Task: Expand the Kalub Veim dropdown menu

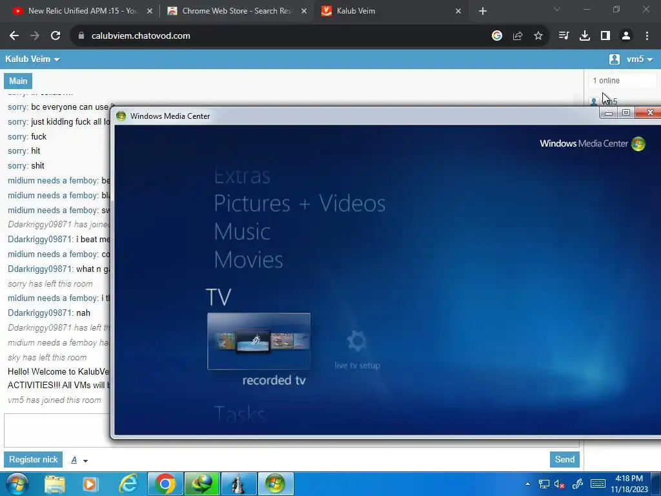Action: (32, 59)
